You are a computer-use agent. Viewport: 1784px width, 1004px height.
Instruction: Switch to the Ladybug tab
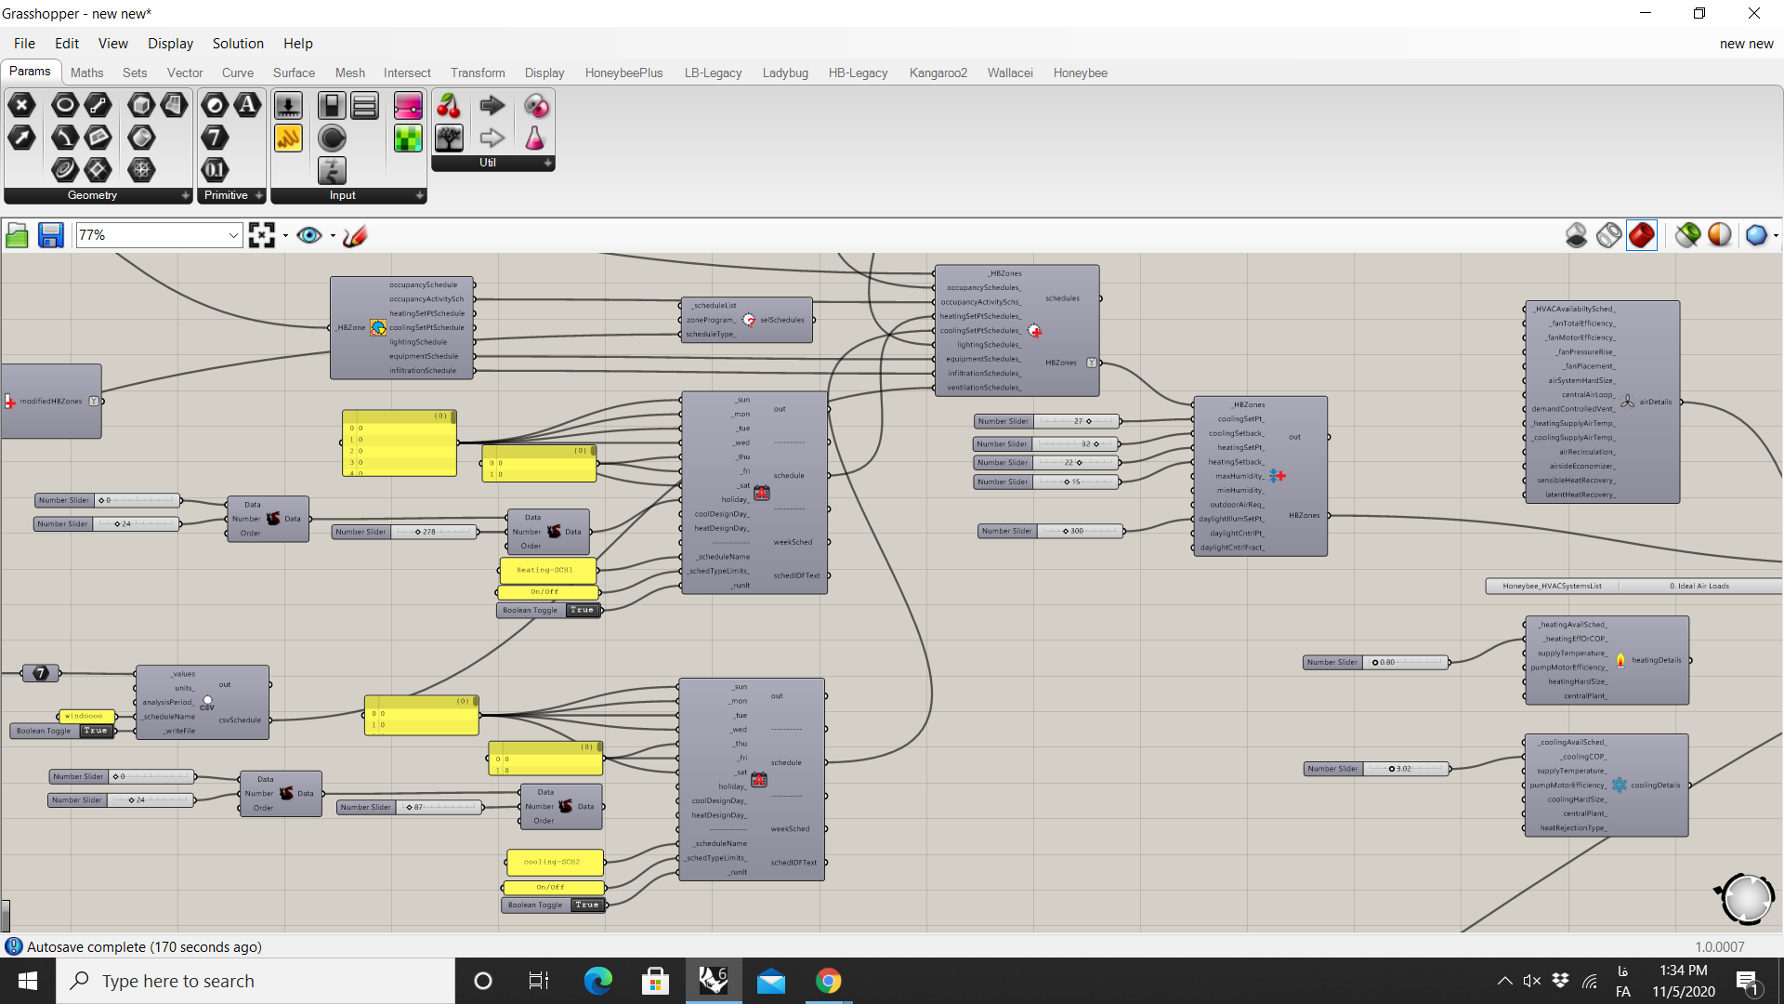pos(785,73)
